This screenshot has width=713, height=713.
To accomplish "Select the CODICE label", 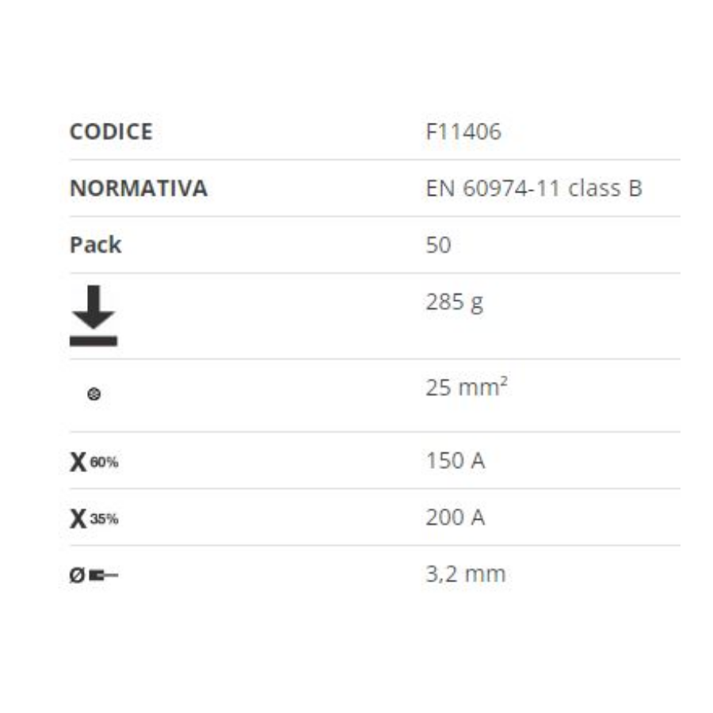I will pos(112,132).
